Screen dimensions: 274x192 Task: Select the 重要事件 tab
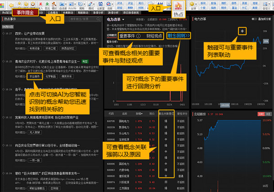click(x=127, y=36)
